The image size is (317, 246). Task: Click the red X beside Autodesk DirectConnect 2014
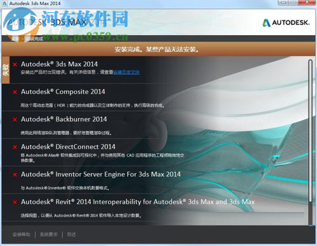click(x=15, y=147)
